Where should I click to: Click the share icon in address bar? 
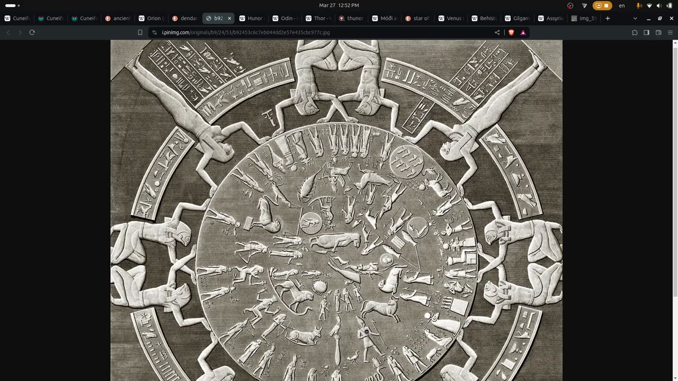pyautogui.click(x=497, y=32)
